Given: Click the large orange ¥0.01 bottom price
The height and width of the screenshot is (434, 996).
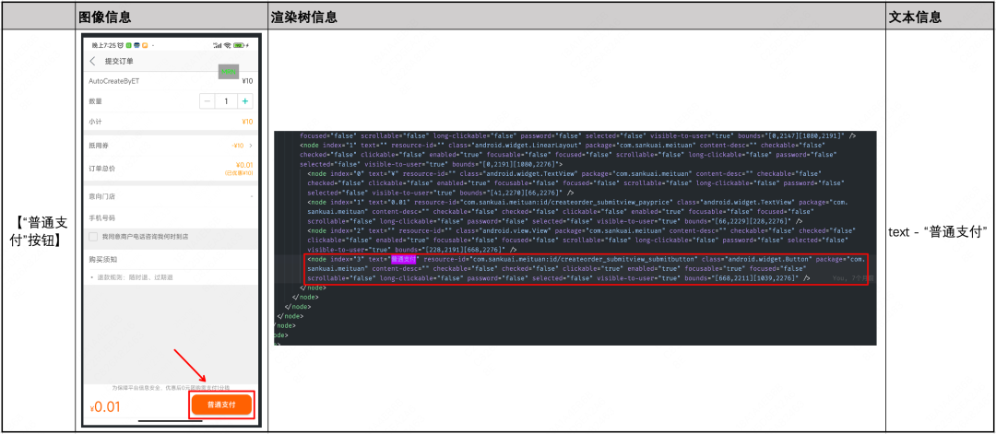Looking at the screenshot, I should coord(105,407).
